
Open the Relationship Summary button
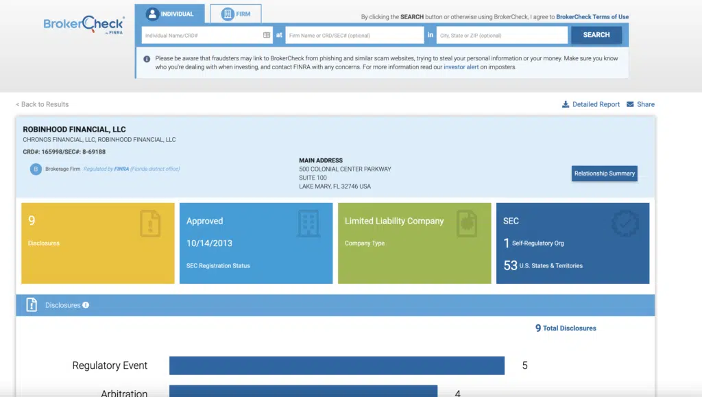pyautogui.click(x=604, y=173)
